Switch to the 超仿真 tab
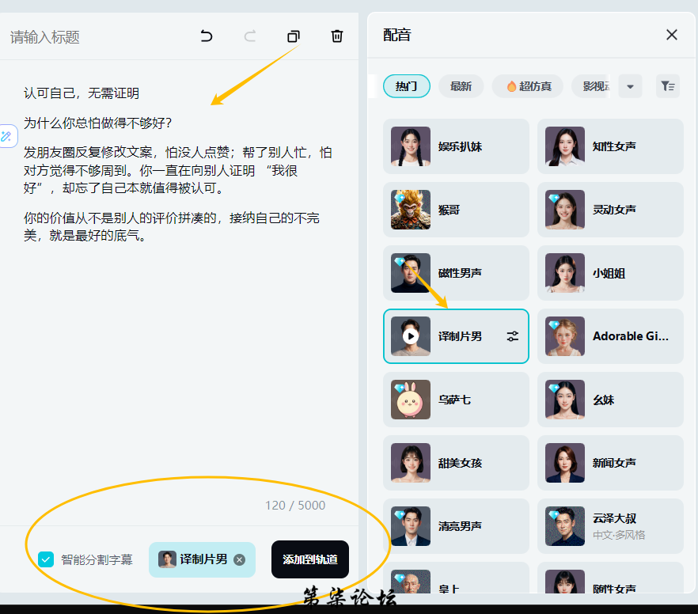This screenshot has width=698, height=614. [527, 86]
